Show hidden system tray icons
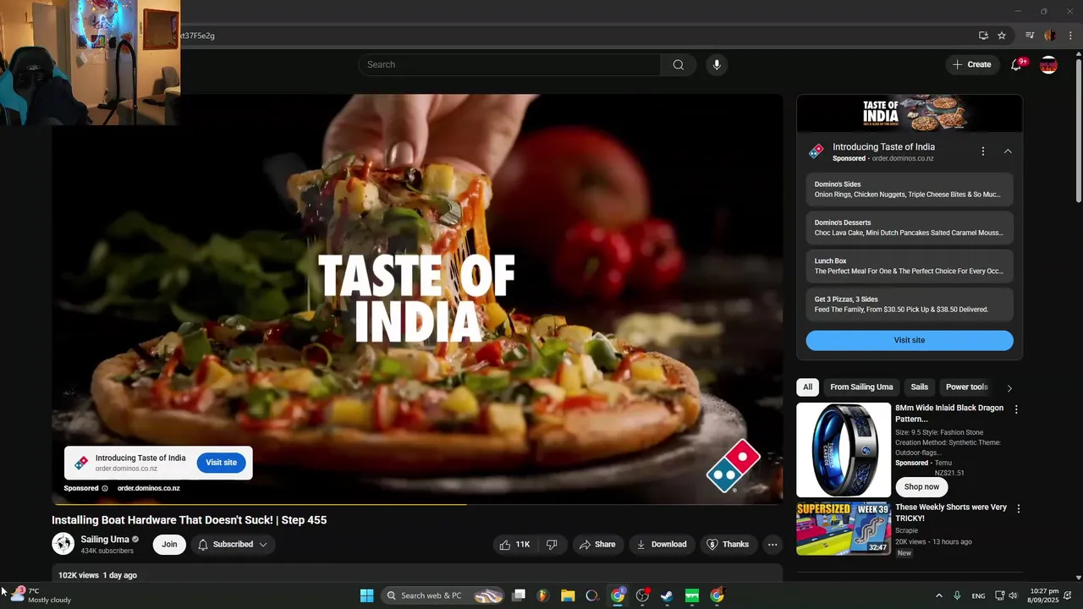The height and width of the screenshot is (609, 1083). tap(938, 595)
